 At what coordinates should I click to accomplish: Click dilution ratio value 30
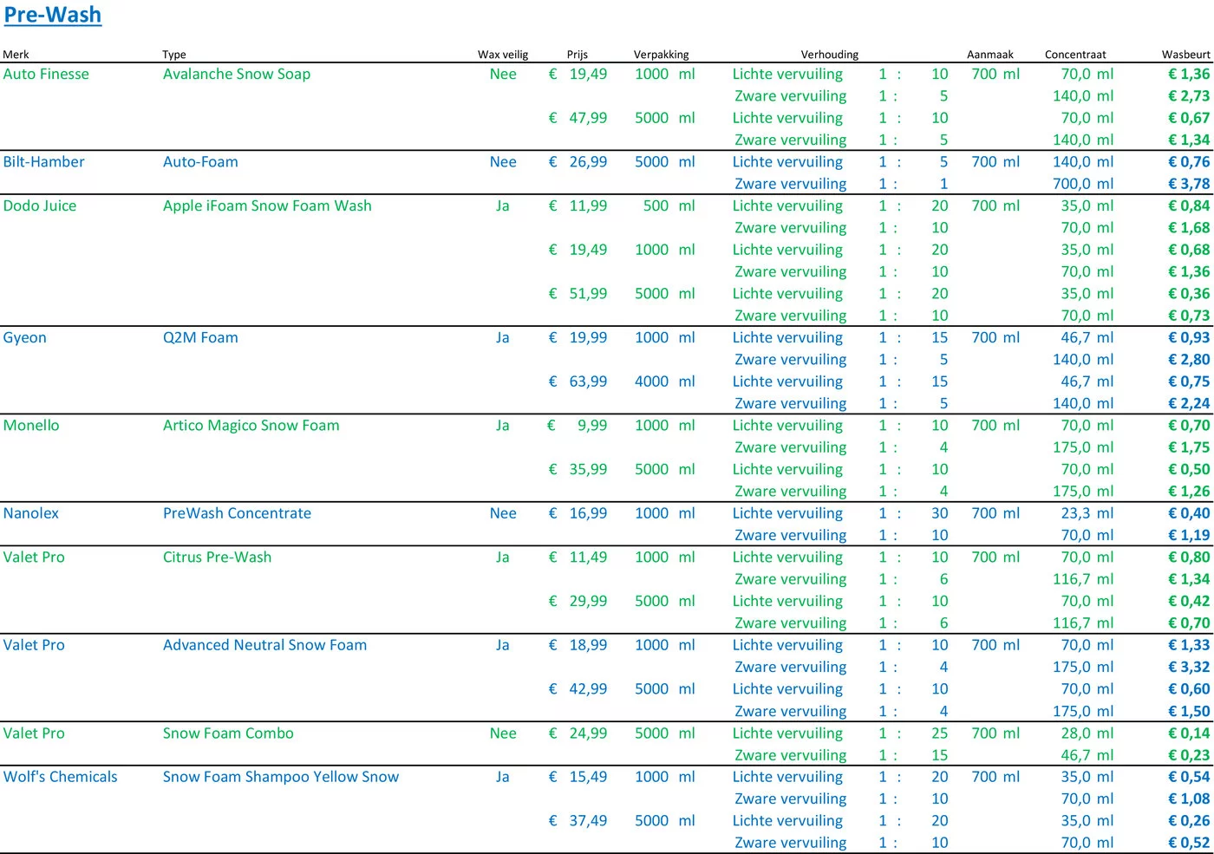coord(940,512)
